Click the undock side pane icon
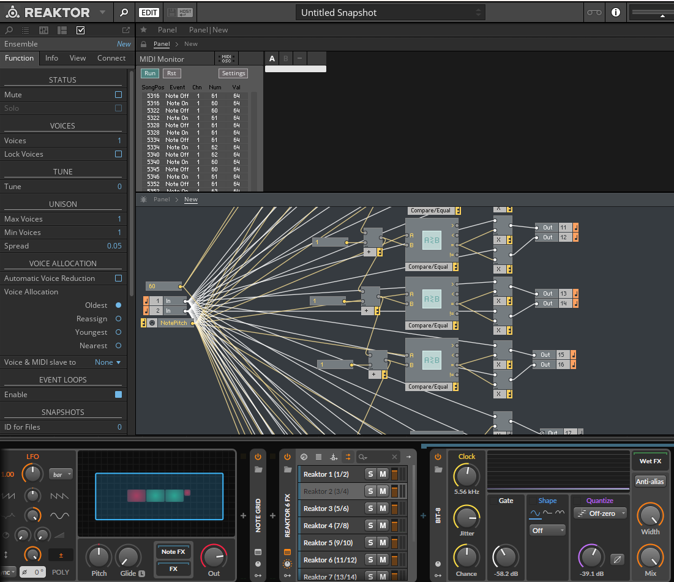This screenshot has width=674, height=582. [126, 30]
